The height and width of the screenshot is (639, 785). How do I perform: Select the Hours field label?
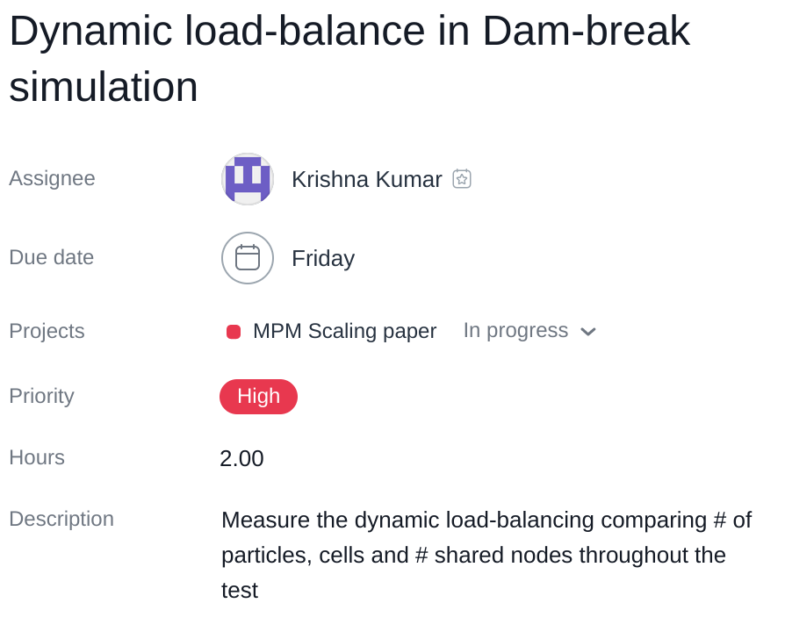tap(37, 457)
